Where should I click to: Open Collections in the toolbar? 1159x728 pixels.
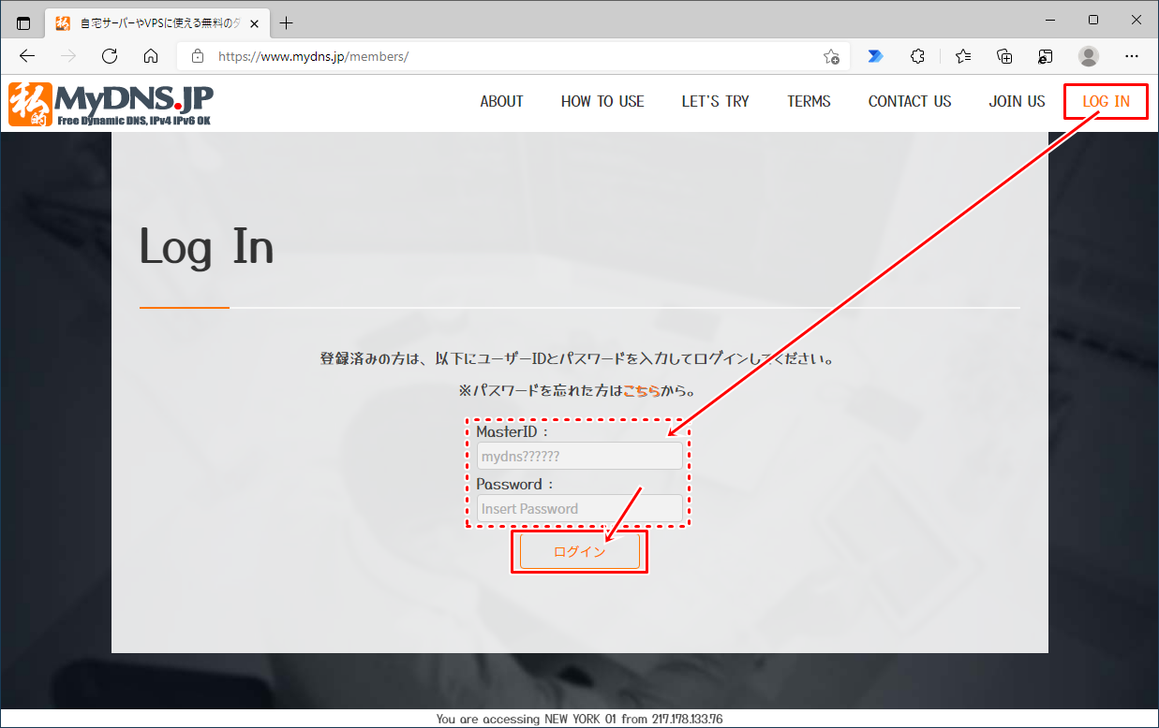pos(1004,56)
